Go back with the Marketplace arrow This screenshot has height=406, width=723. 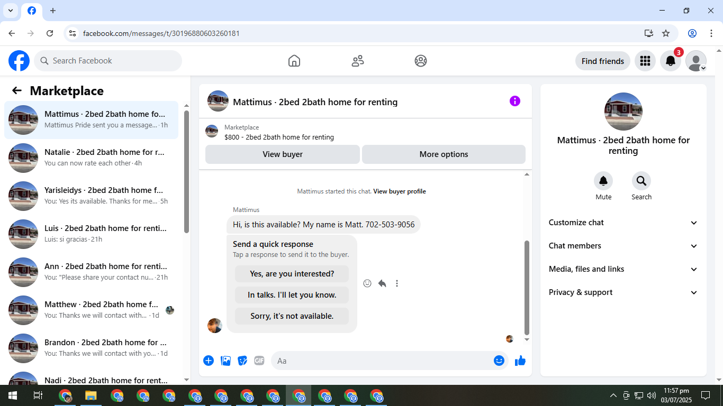click(x=17, y=90)
